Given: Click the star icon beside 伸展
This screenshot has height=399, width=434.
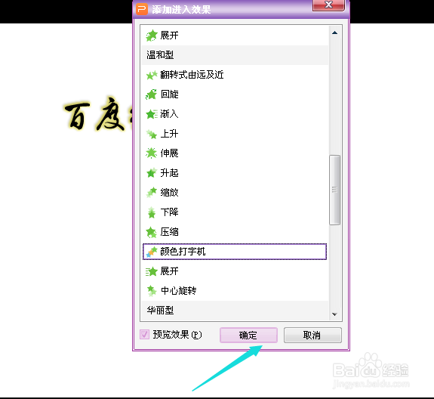Looking at the screenshot, I should (152, 153).
